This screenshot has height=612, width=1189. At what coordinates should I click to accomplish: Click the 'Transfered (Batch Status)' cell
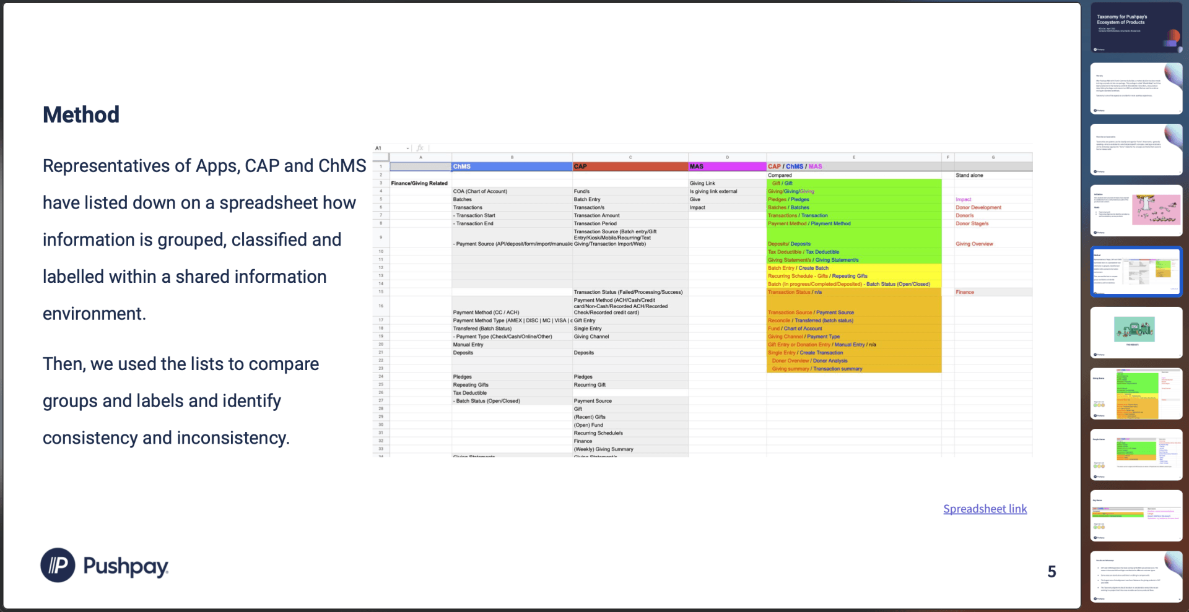(512, 329)
